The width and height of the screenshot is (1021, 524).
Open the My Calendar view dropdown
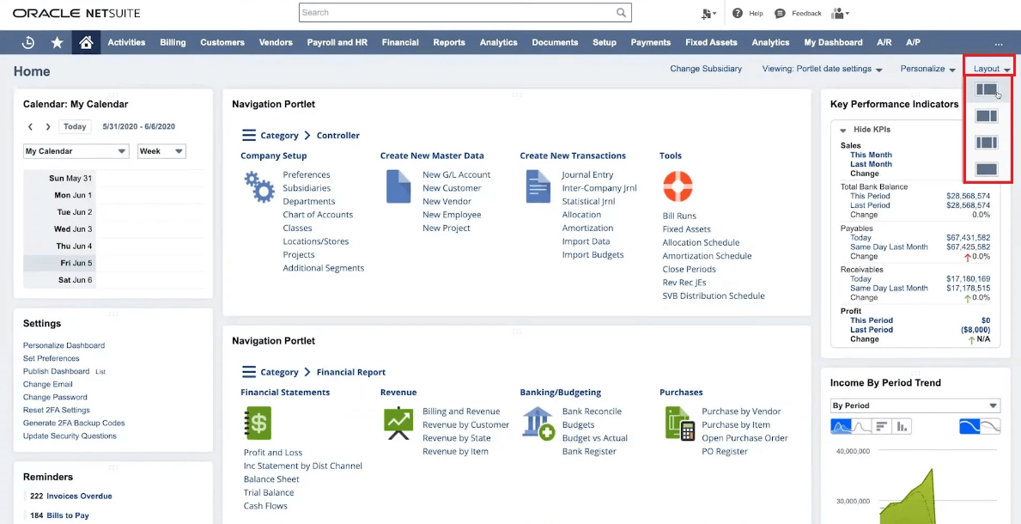coord(75,150)
